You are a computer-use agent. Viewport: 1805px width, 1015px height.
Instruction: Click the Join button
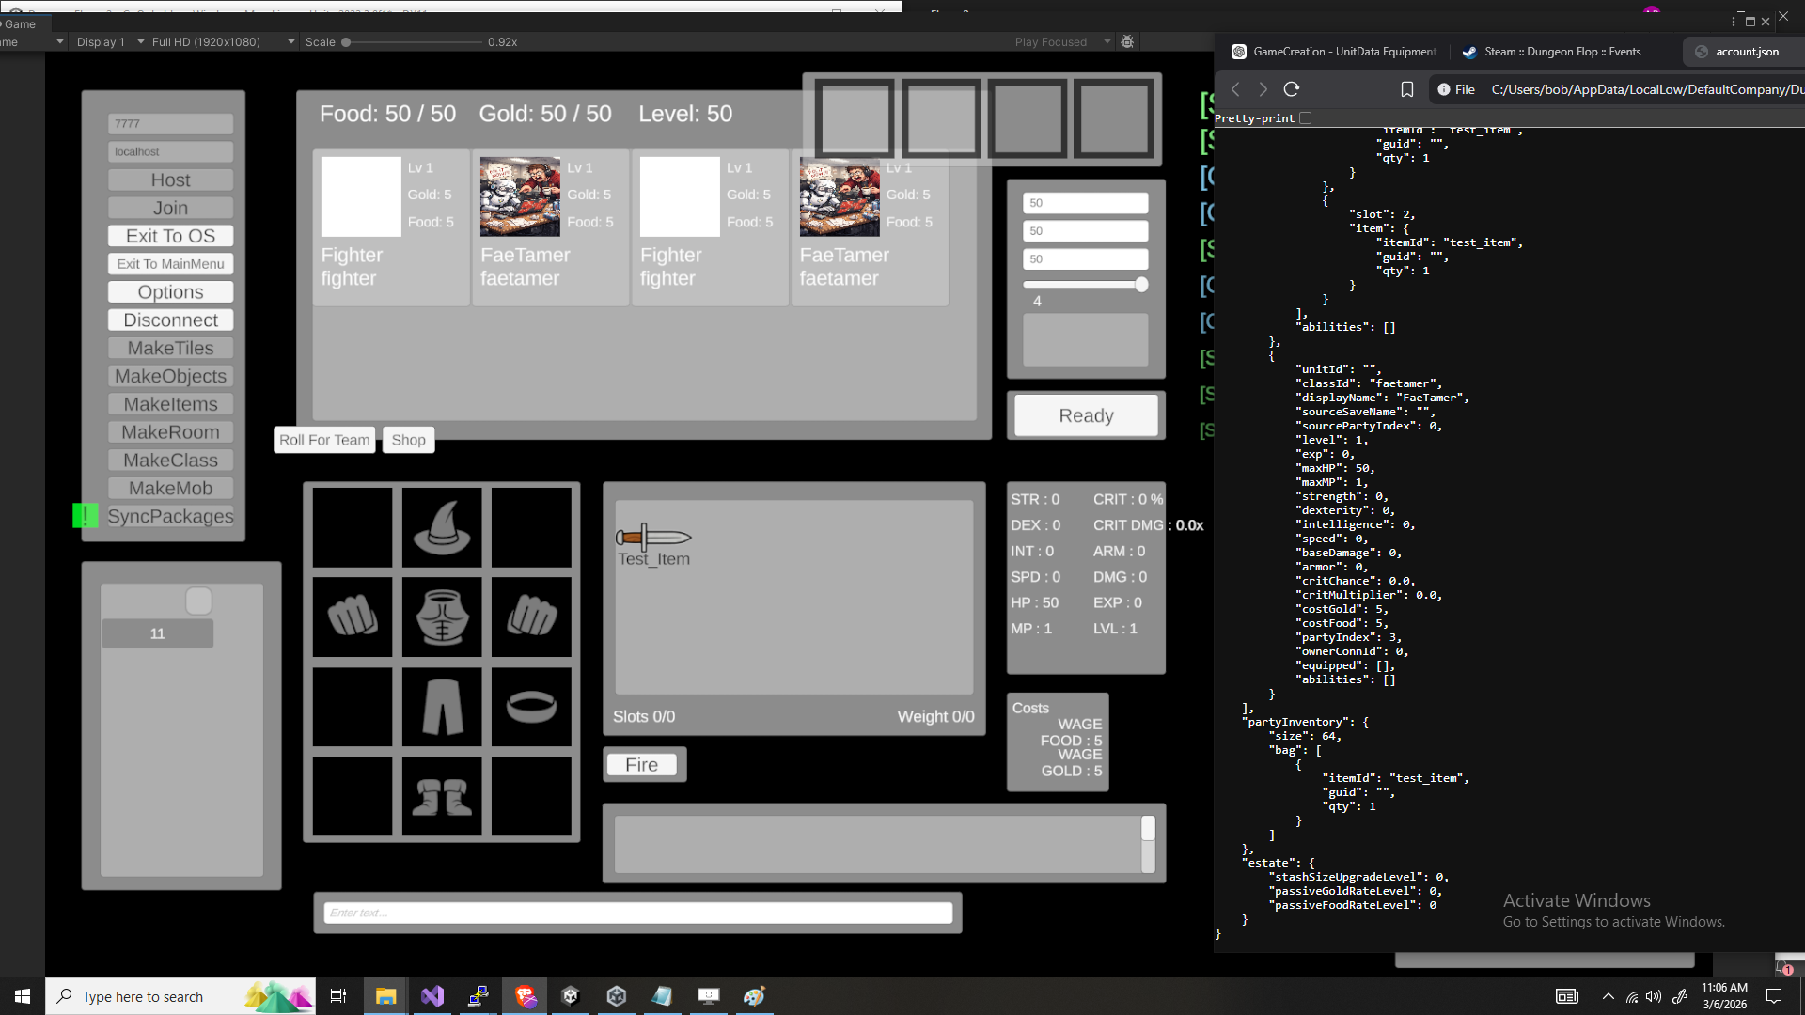click(170, 208)
